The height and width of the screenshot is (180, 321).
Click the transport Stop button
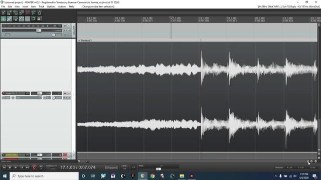click(x=10, y=167)
